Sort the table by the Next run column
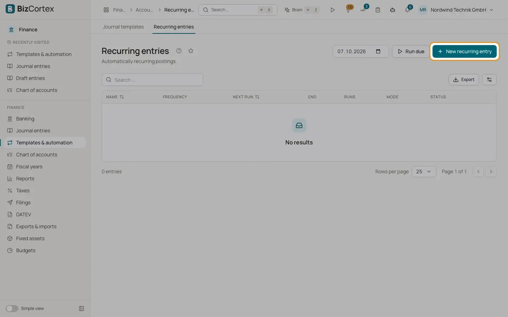The width and height of the screenshot is (508, 317). (x=246, y=97)
